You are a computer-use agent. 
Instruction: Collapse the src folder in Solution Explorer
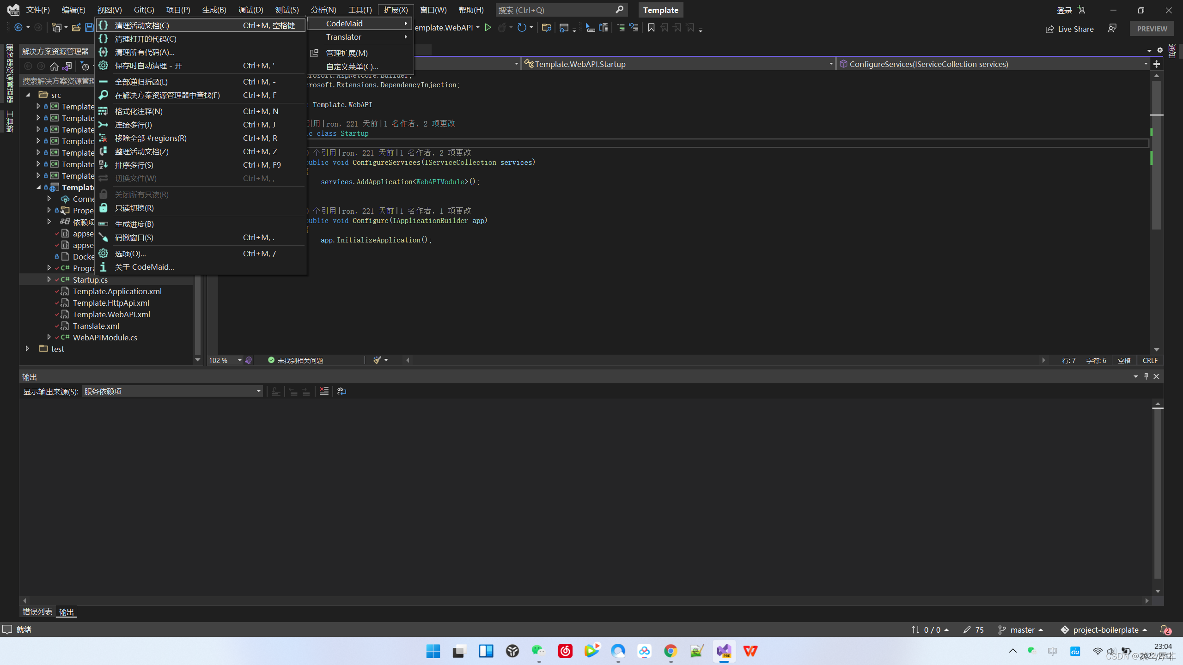[28, 95]
